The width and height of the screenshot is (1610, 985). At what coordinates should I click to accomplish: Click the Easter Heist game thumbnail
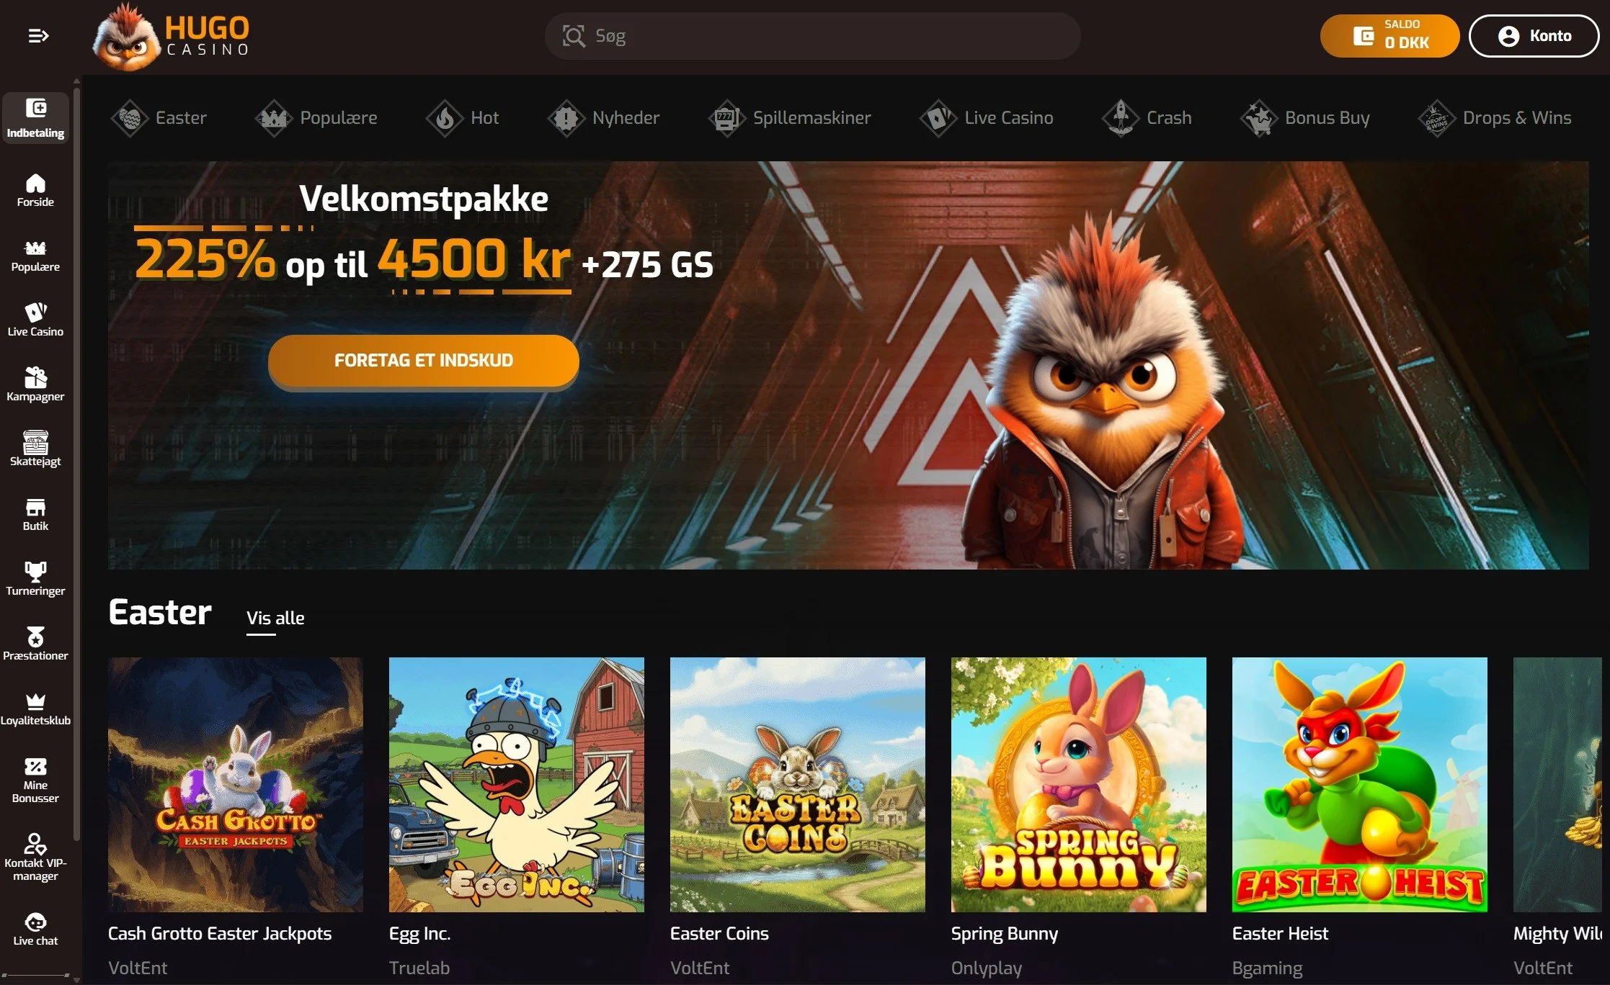click(x=1360, y=785)
